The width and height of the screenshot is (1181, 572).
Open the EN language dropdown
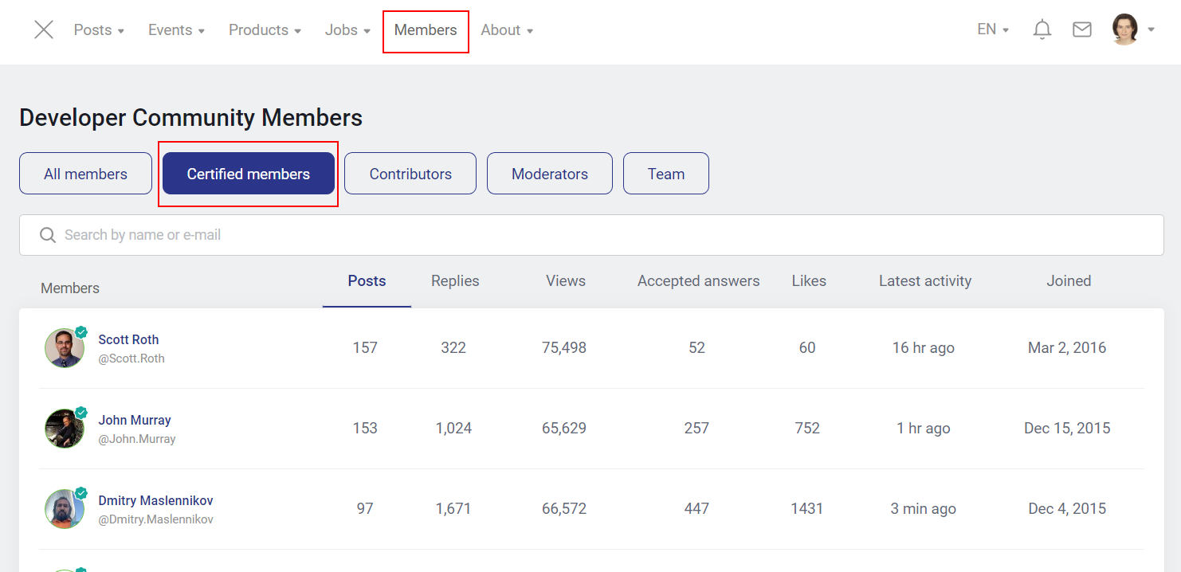pos(993,29)
